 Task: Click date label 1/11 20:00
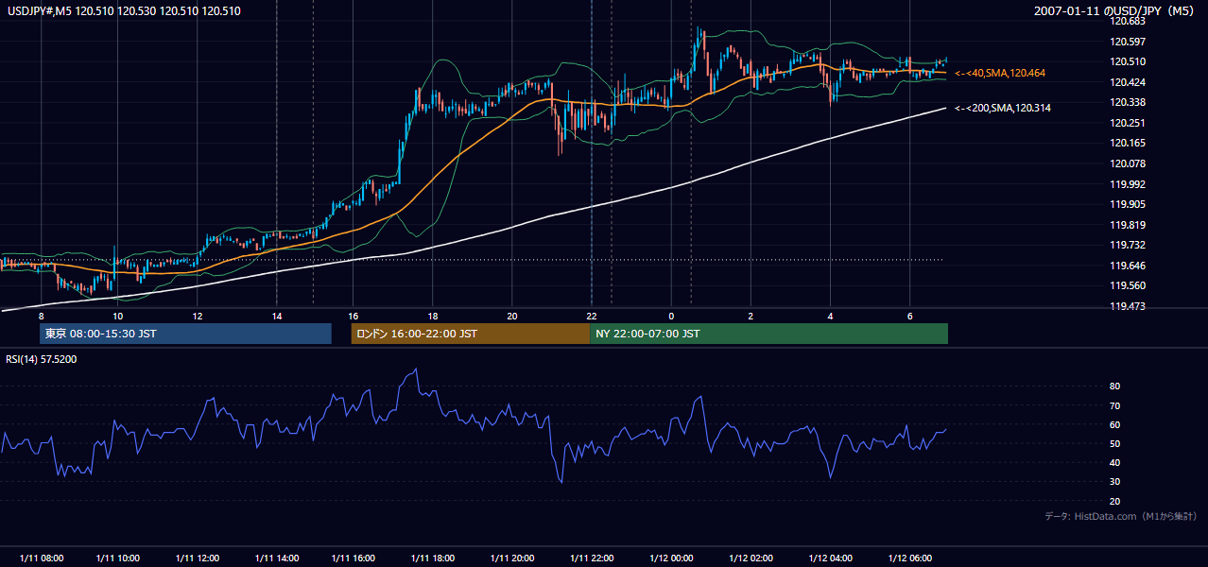514,558
